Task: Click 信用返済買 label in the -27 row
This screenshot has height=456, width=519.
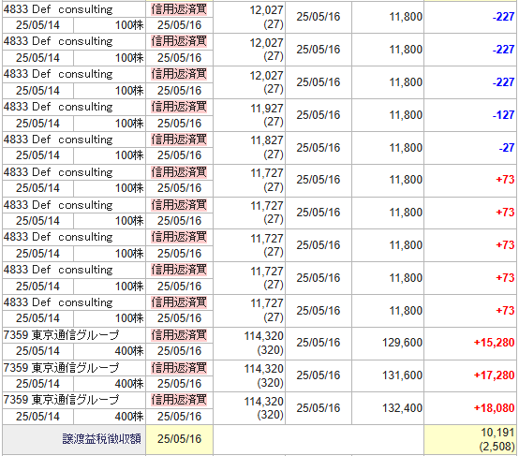Action: pos(179,140)
